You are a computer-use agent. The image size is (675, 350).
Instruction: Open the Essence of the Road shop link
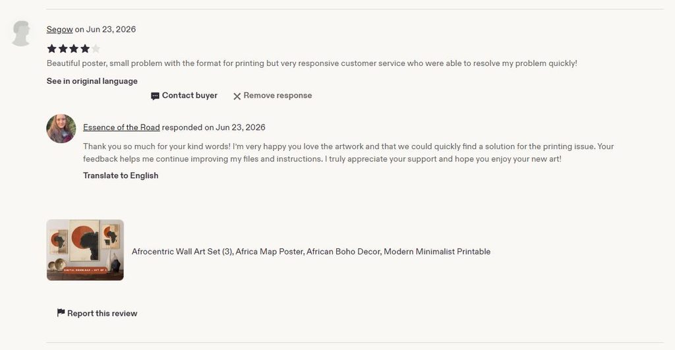pos(121,127)
